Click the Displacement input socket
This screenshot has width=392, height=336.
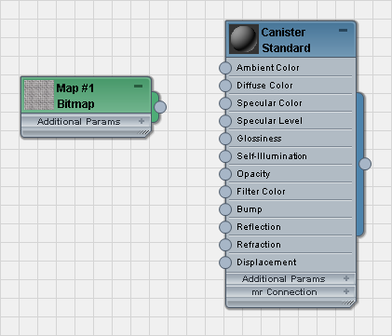(x=225, y=262)
